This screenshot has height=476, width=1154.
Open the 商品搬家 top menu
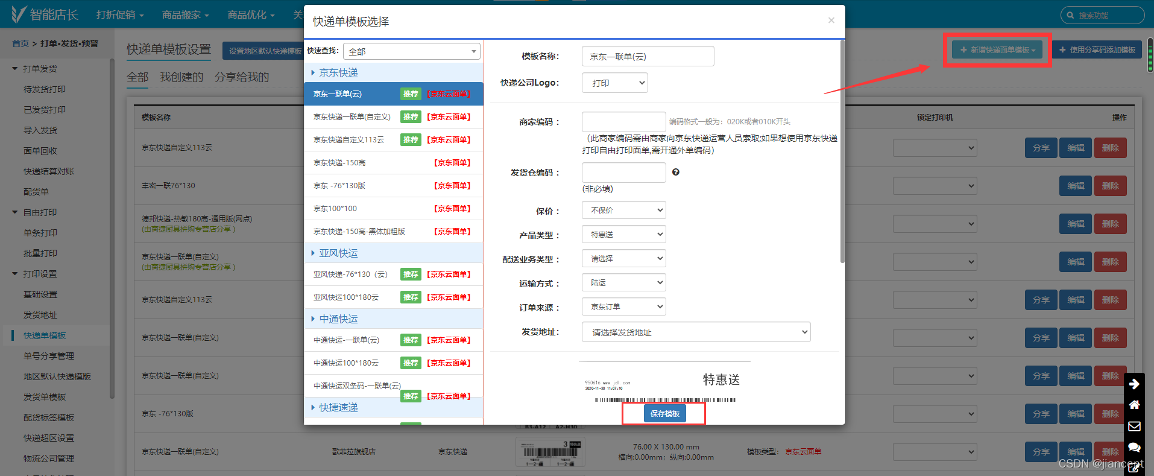click(186, 14)
